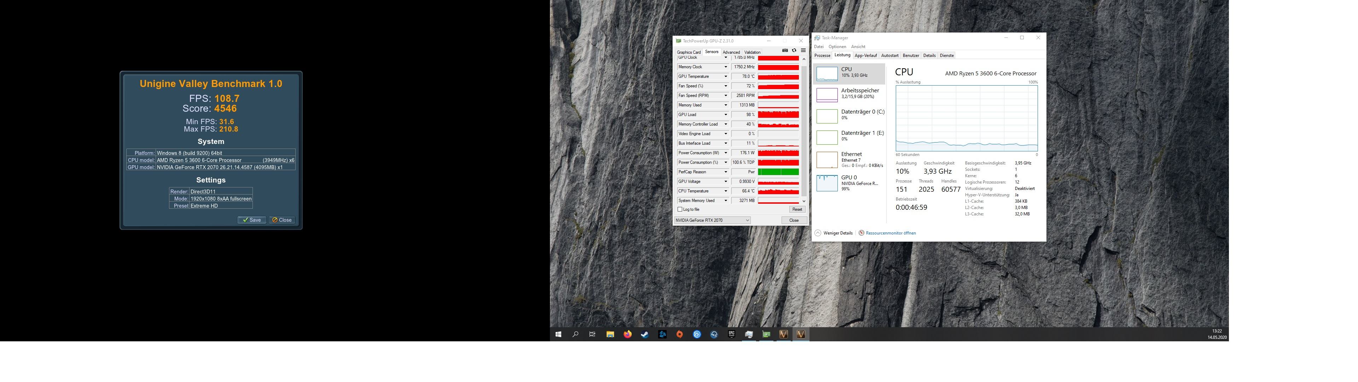Open Steam from the taskbar
The width and height of the screenshot is (1358, 382).
tap(645, 334)
